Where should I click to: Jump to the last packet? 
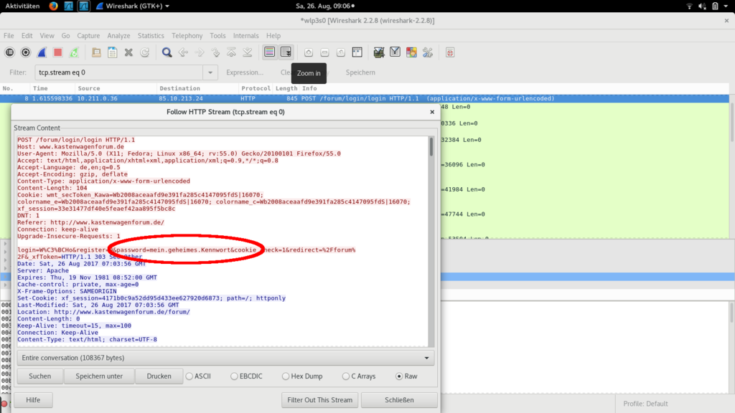pyautogui.click(x=248, y=52)
